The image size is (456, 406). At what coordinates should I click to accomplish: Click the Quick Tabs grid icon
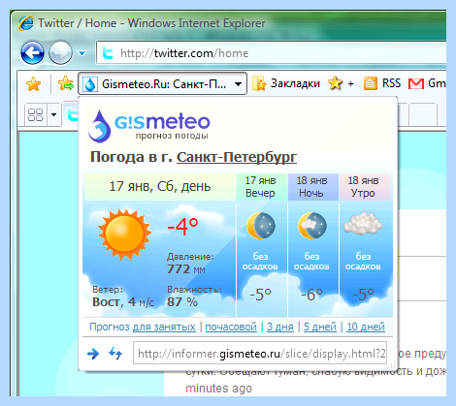[x=36, y=114]
